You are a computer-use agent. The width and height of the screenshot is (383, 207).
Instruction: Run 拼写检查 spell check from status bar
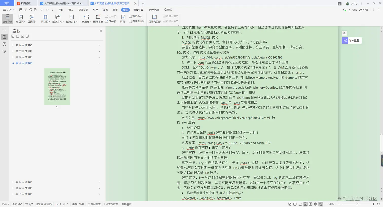[94, 204]
